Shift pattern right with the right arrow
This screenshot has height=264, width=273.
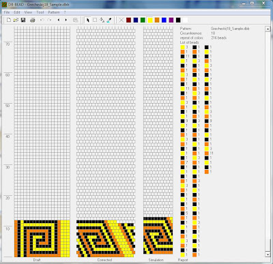[66, 20]
